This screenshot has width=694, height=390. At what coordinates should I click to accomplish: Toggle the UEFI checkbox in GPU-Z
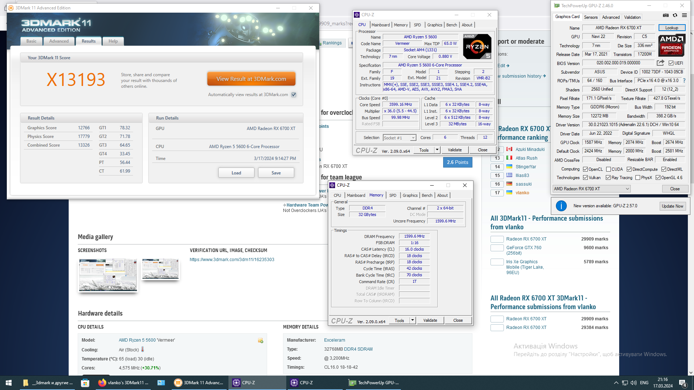point(671,63)
